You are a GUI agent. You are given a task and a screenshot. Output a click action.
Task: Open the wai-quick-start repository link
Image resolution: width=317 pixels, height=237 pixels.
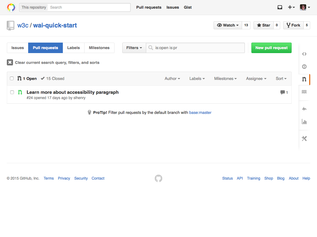click(x=55, y=25)
